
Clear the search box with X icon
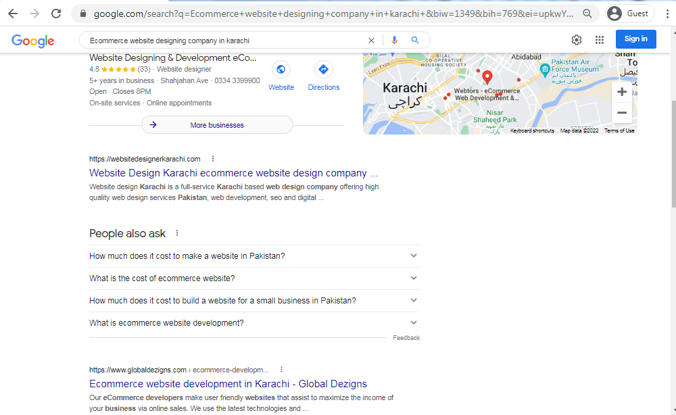371,41
